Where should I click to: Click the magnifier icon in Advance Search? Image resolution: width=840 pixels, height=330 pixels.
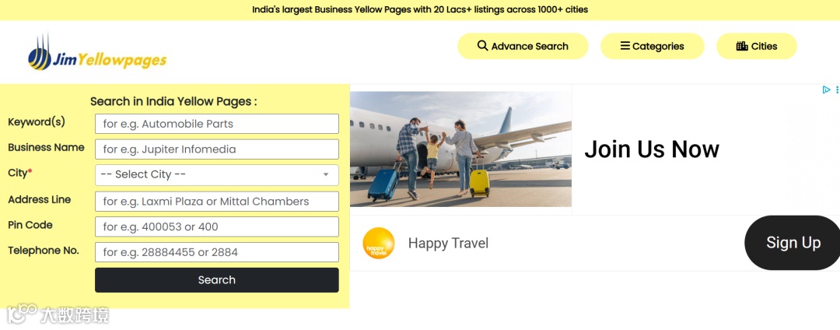[x=483, y=46]
